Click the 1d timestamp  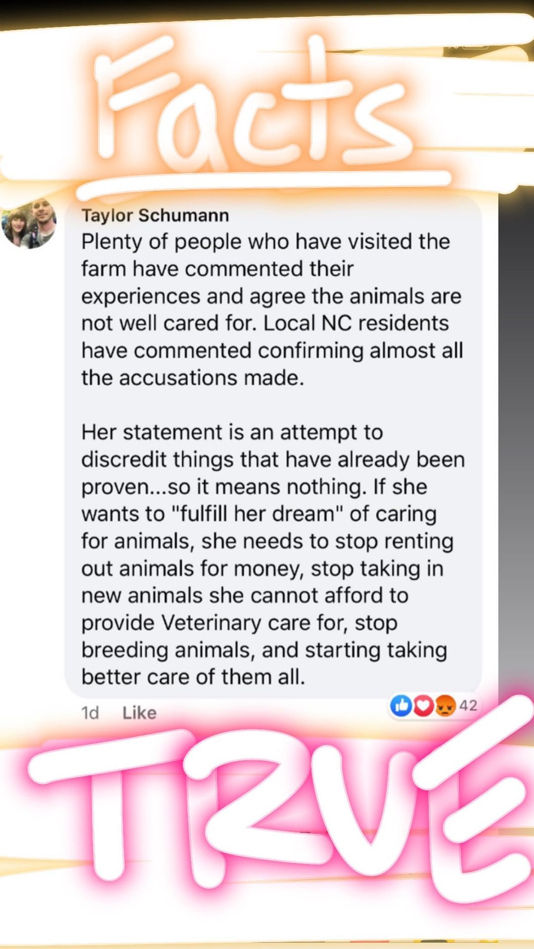[x=90, y=713]
